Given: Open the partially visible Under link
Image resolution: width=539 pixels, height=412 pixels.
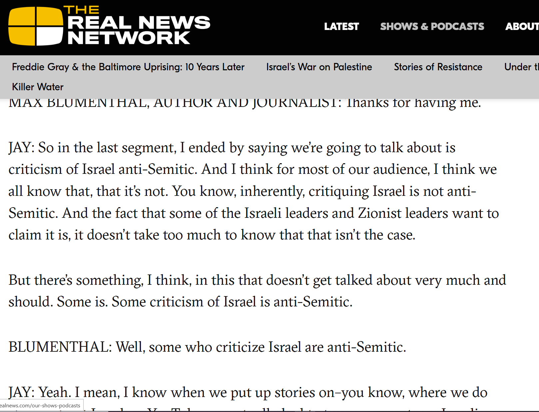Looking at the screenshot, I should [x=521, y=67].
